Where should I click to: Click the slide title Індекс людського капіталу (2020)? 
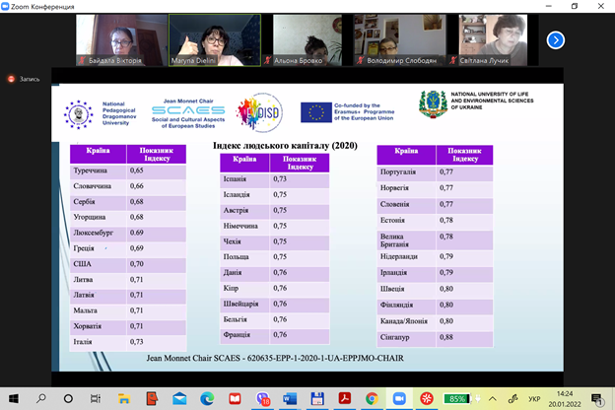click(285, 146)
